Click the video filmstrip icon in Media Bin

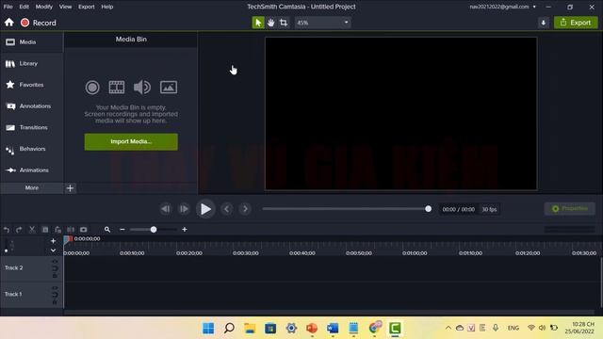point(117,88)
